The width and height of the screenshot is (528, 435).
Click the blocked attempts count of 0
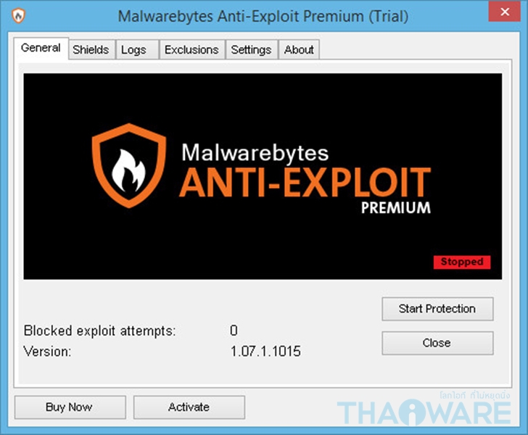(234, 331)
